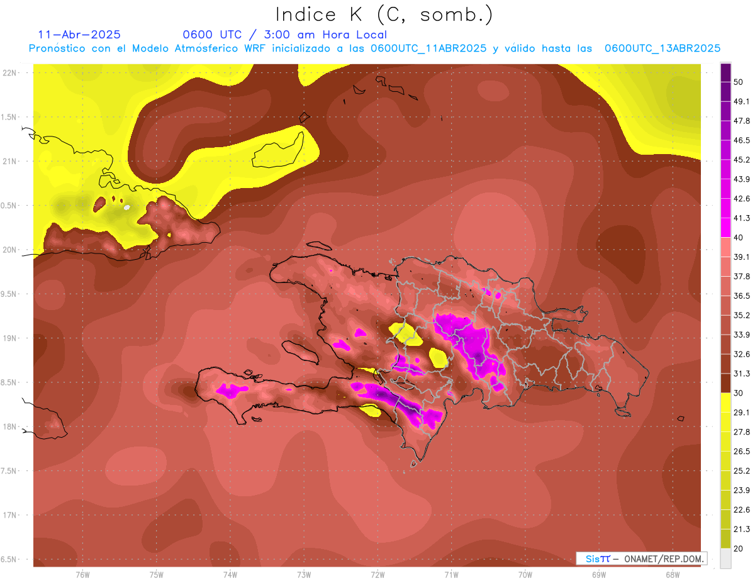The width and height of the screenshot is (755, 583).
Task: Click the 'SisTT - ONAMET/REP.DOM.' credit box
Action: click(641, 558)
